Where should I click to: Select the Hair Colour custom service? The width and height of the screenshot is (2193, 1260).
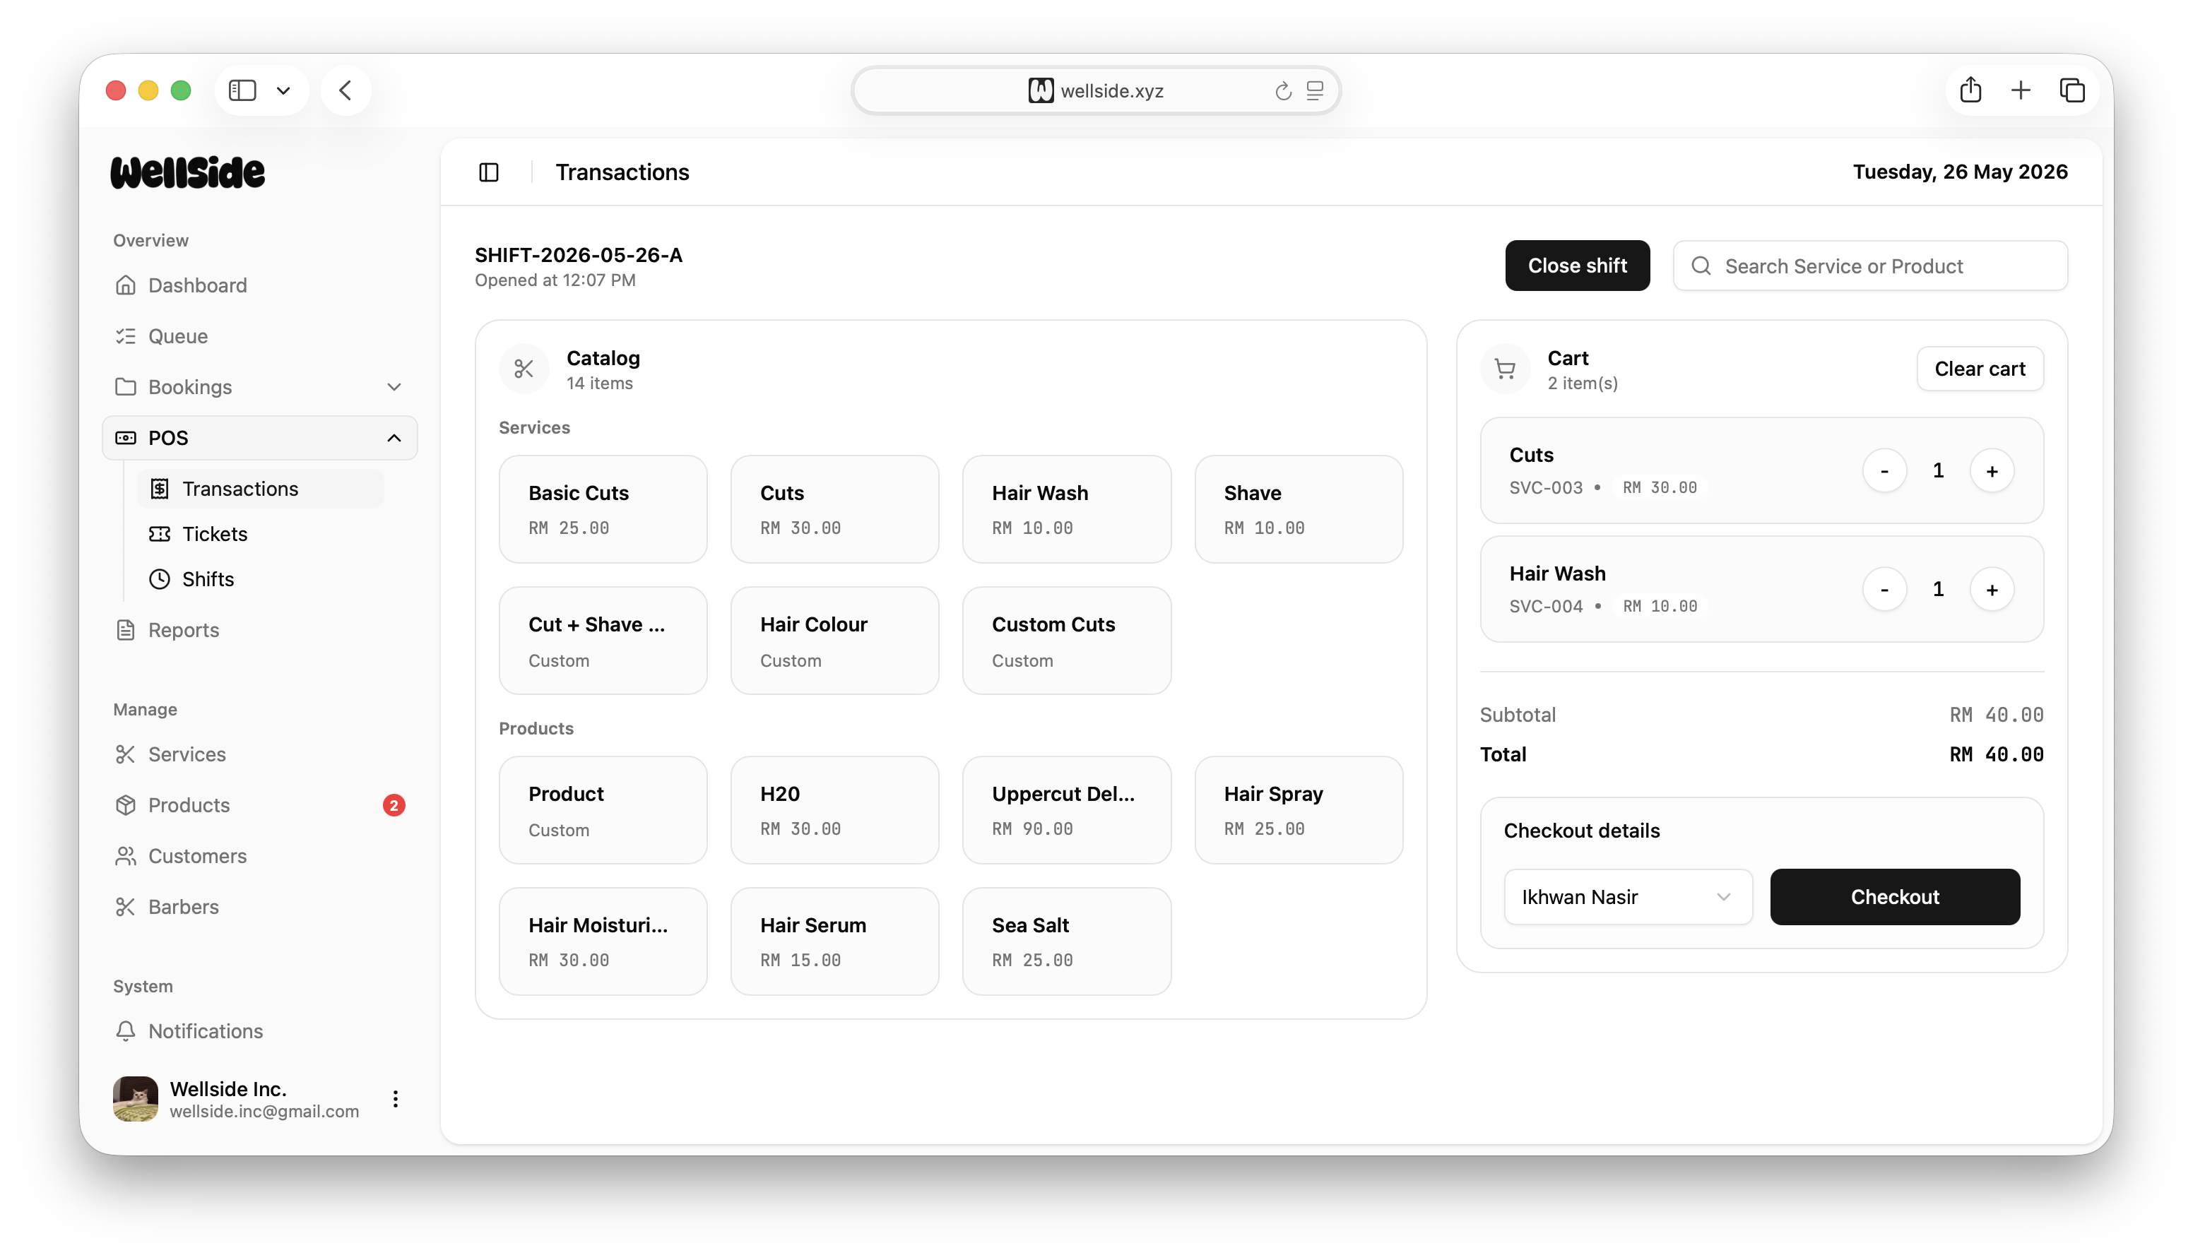835,641
